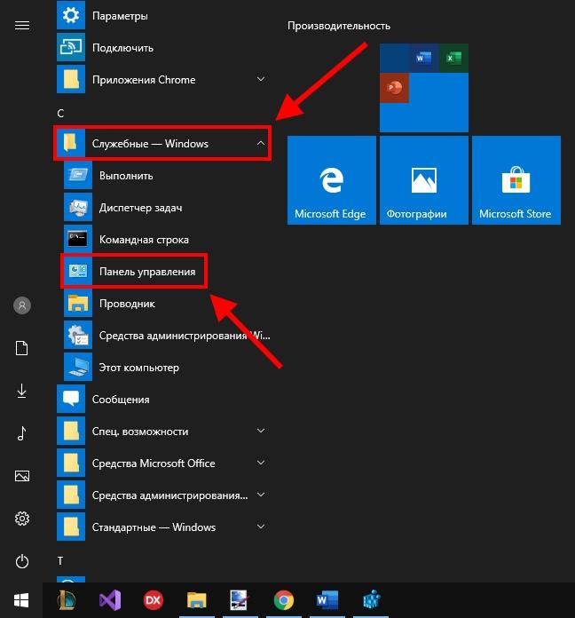The width and height of the screenshot is (575, 618).
Task: Open the Панель управления icon
Action: click(78, 271)
